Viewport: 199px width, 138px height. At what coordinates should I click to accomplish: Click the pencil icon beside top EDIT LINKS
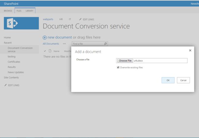click(80, 19)
